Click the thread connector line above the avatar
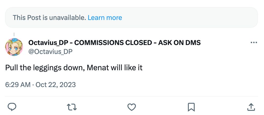Viewport: 264px width, 115px height. pos(14,34)
